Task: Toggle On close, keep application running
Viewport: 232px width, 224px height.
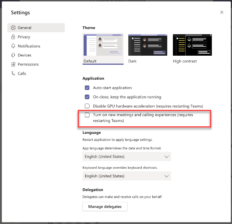Action: point(87,97)
